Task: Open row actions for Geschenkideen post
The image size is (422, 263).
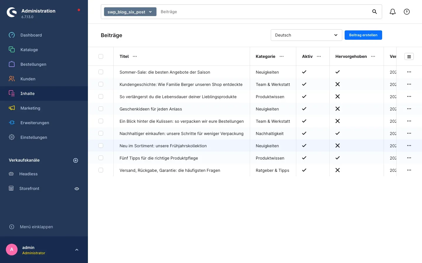Action: [x=409, y=109]
